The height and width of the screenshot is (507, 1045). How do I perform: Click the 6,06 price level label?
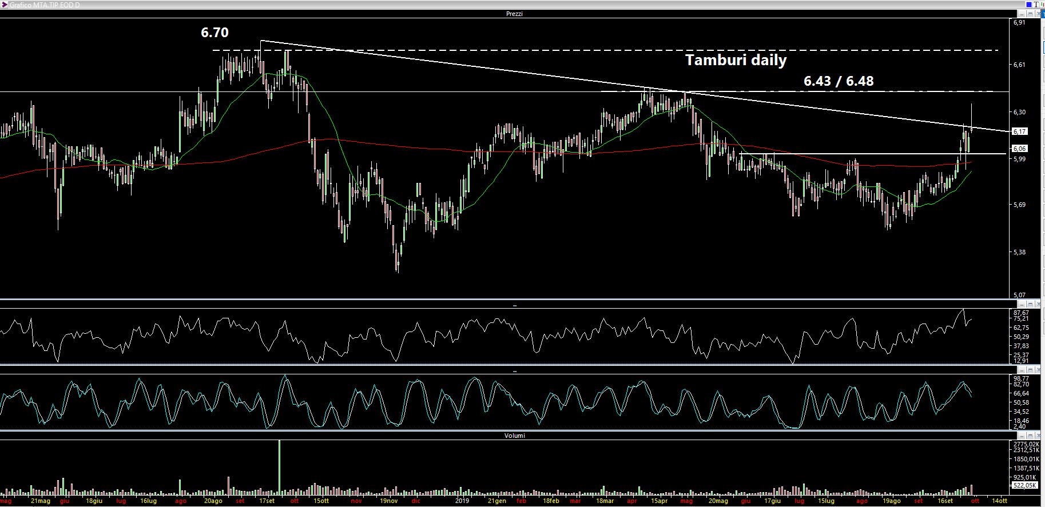tap(1019, 149)
